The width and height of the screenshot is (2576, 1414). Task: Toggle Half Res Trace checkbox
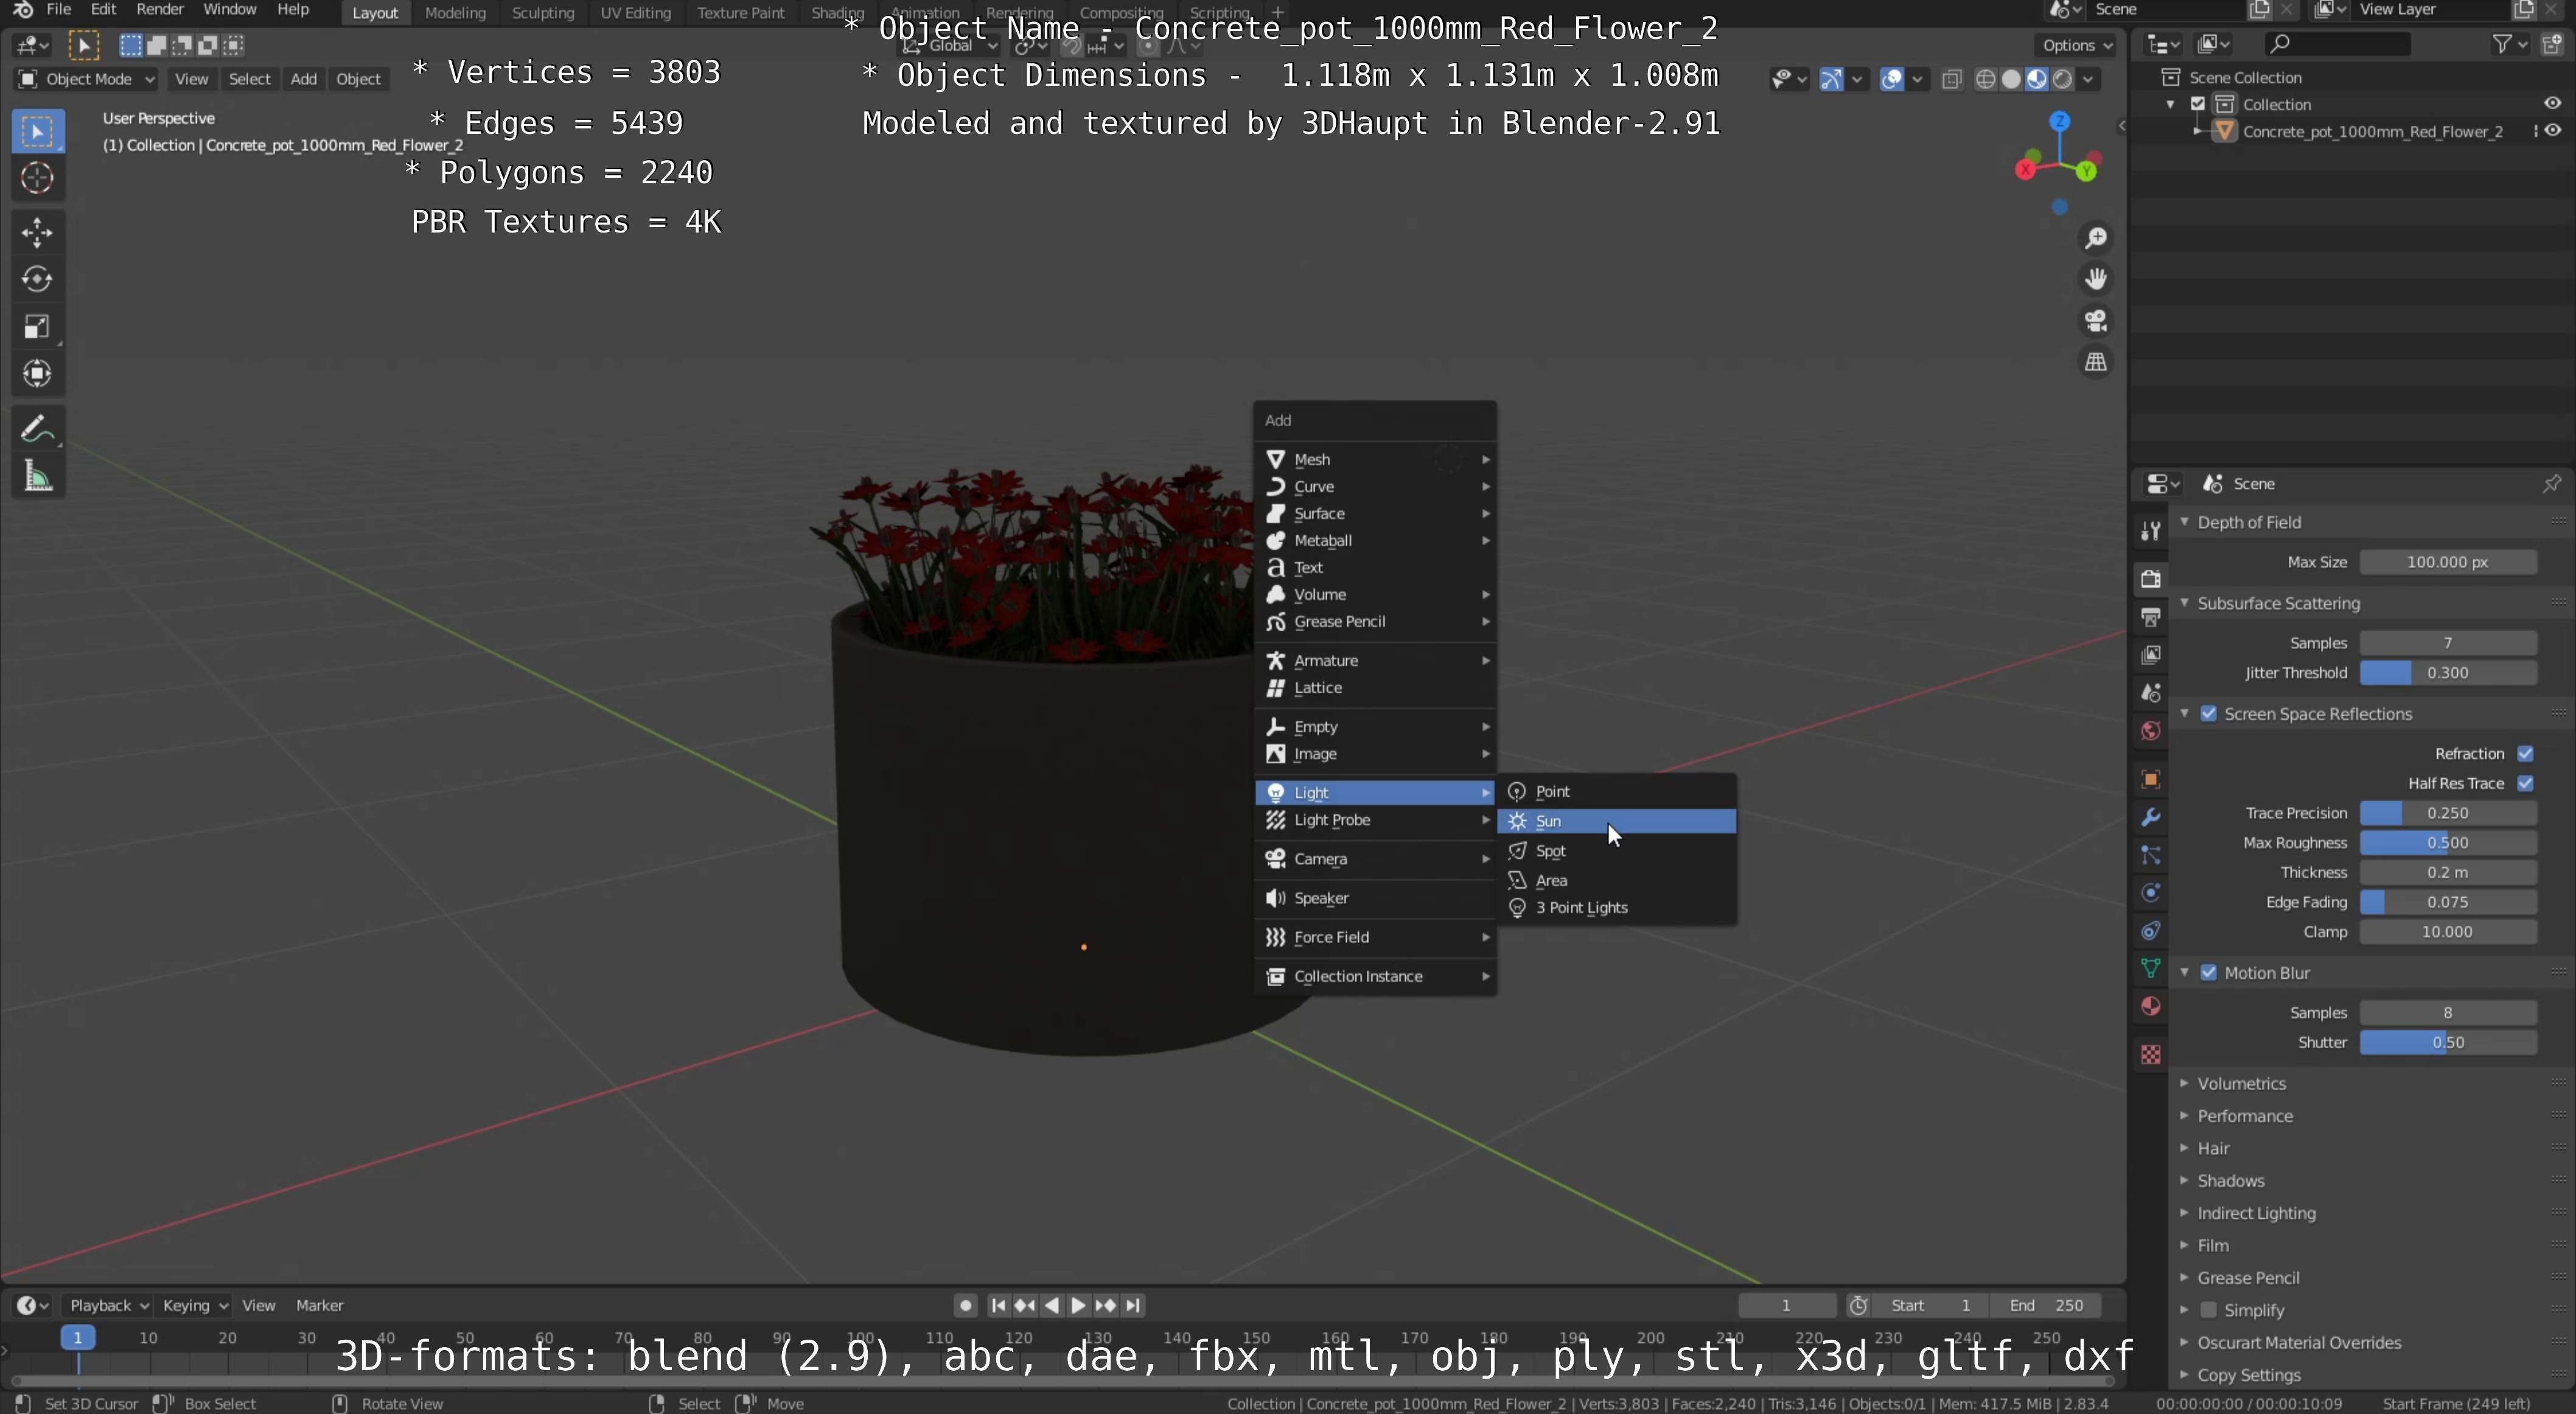tap(2525, 784)
